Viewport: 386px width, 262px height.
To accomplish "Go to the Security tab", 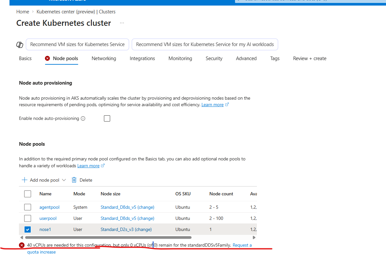I will click(214, 58).
